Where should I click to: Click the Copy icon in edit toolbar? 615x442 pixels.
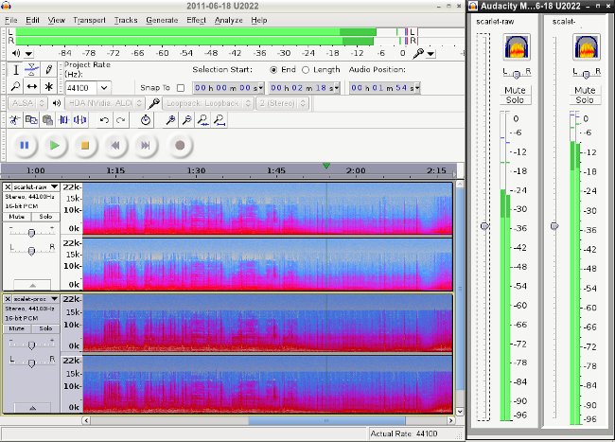[x=31, y=120]
